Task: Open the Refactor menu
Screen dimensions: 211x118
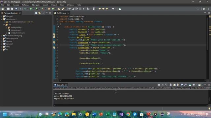Action: coord(26,5)
